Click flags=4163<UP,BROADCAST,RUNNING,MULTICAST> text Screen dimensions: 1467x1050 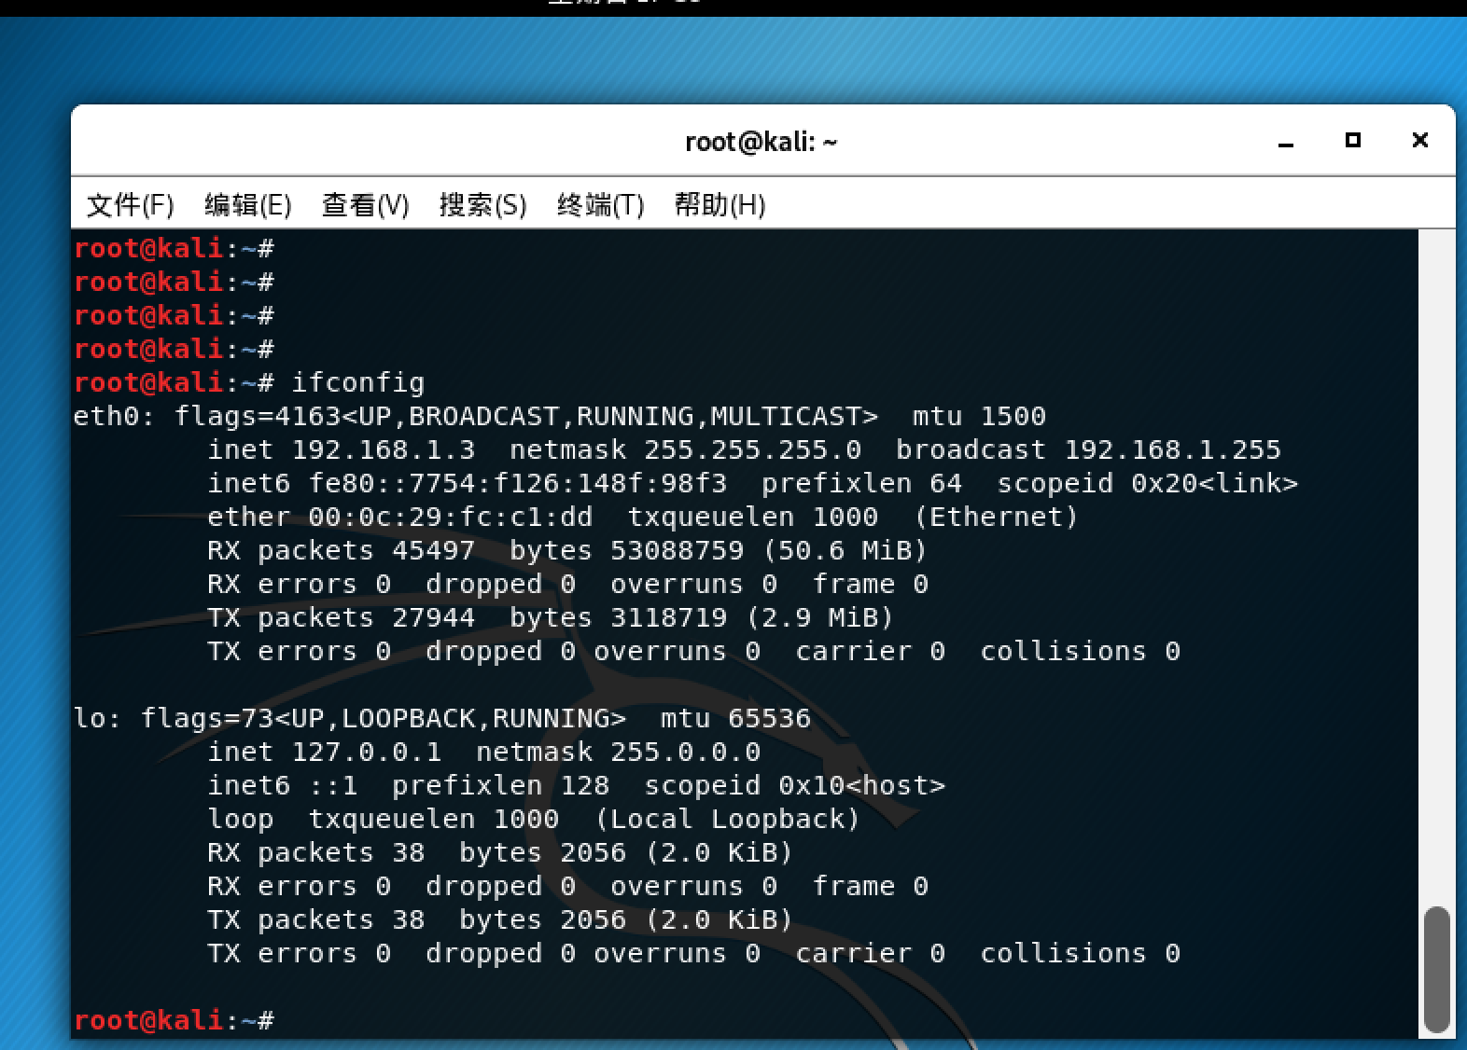tap(526, 416)
